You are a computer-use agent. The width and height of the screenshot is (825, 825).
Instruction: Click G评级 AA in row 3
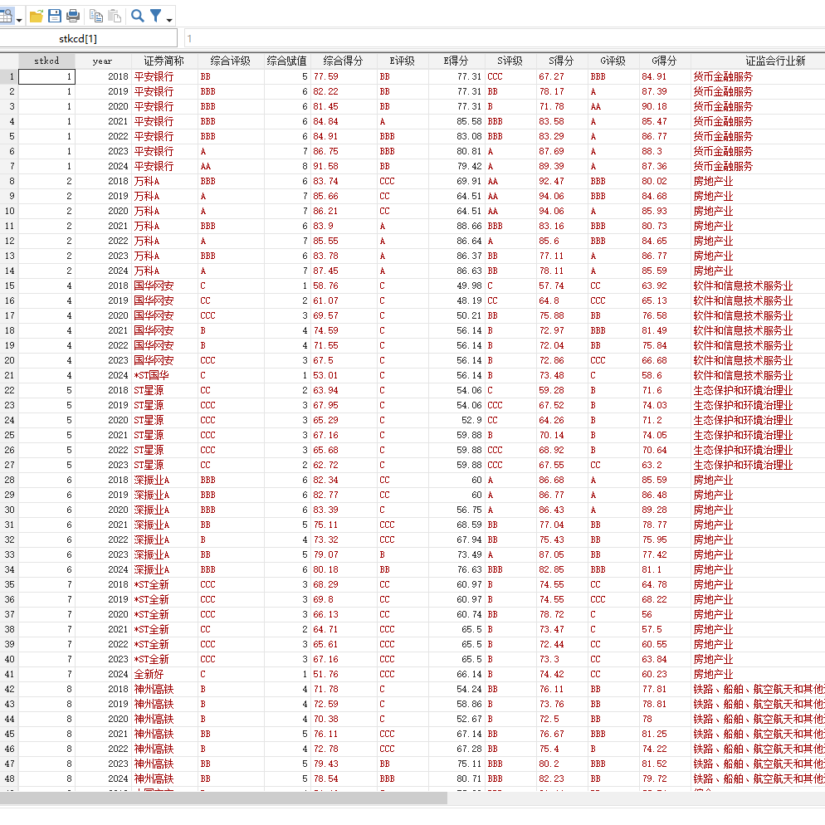[x=596, y=107]
